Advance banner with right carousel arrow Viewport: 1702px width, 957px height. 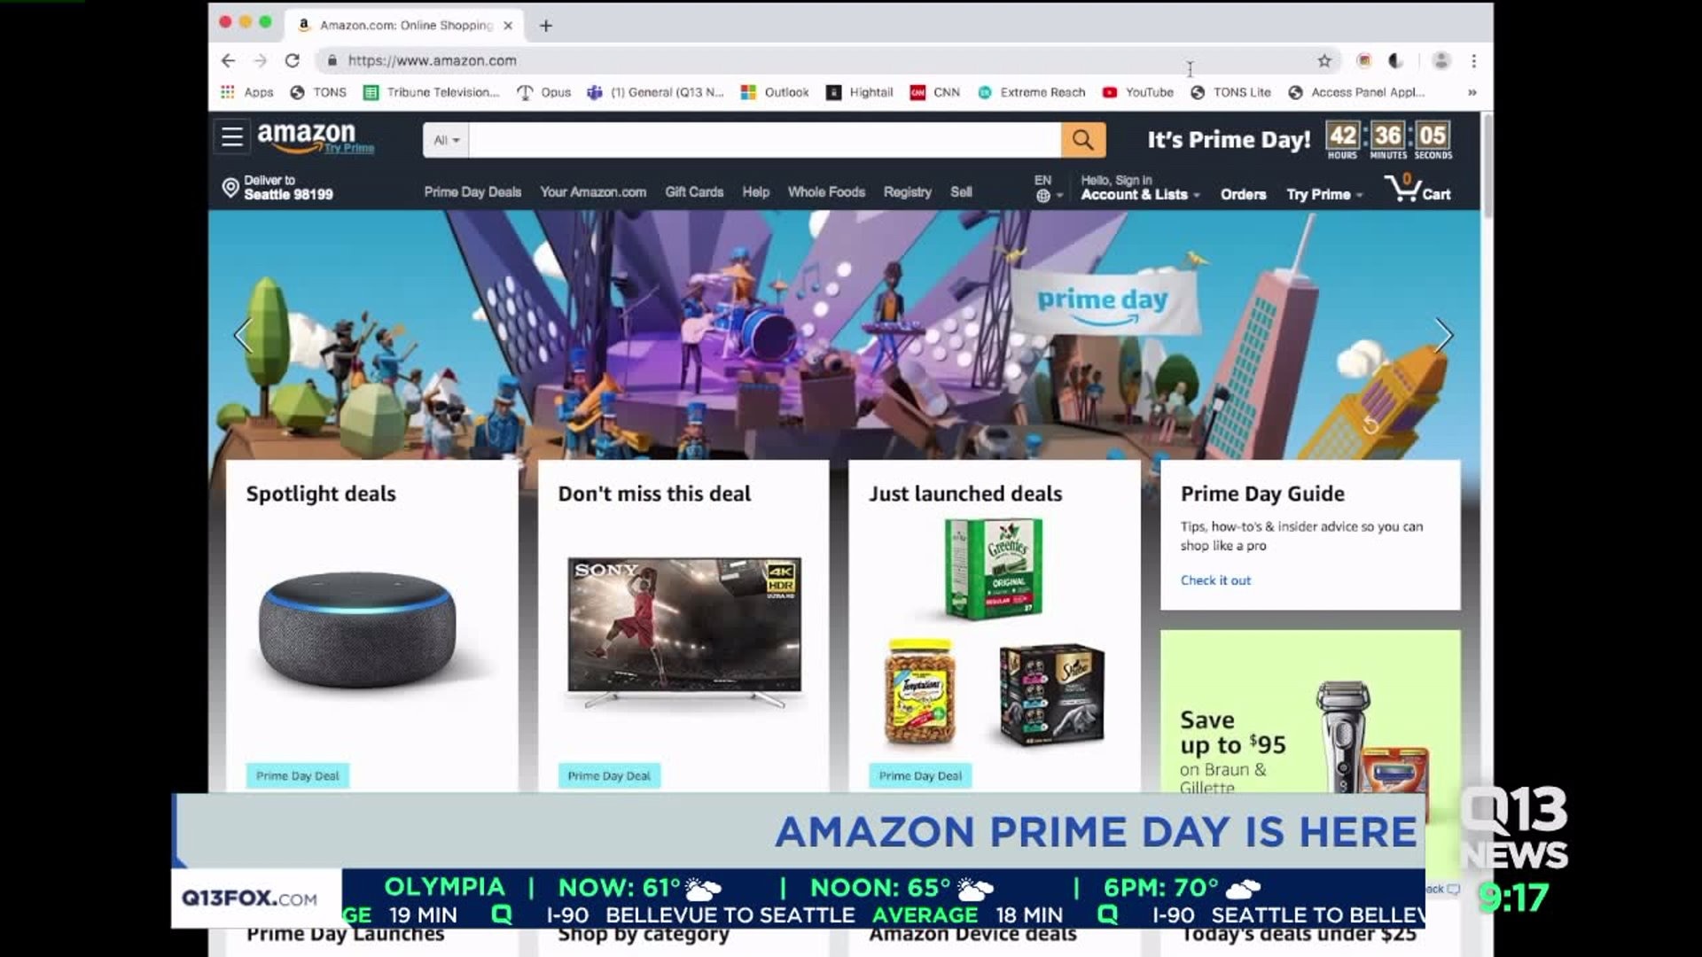pos(1444,336)
